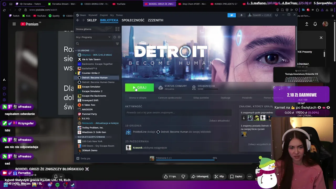Click YouTube Zapisz button
Viewport: 336px width, 189px height.
tap(236, 176)
